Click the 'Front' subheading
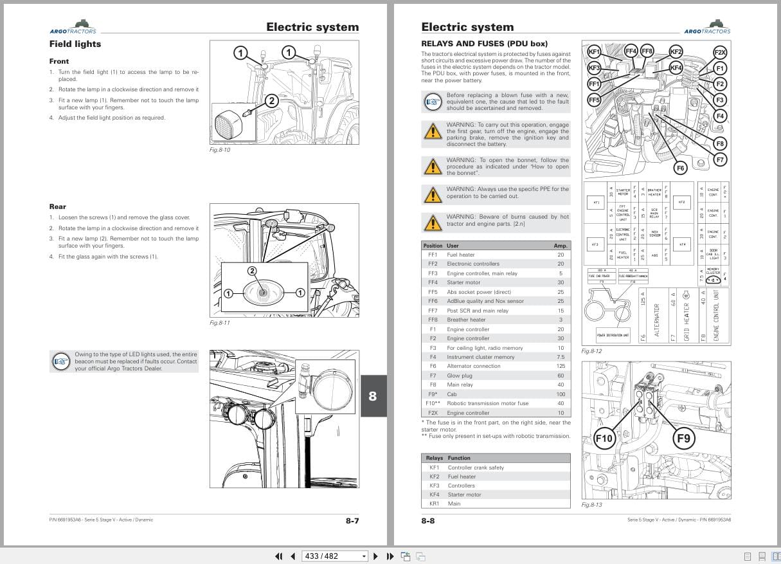 tap(59, 61)
